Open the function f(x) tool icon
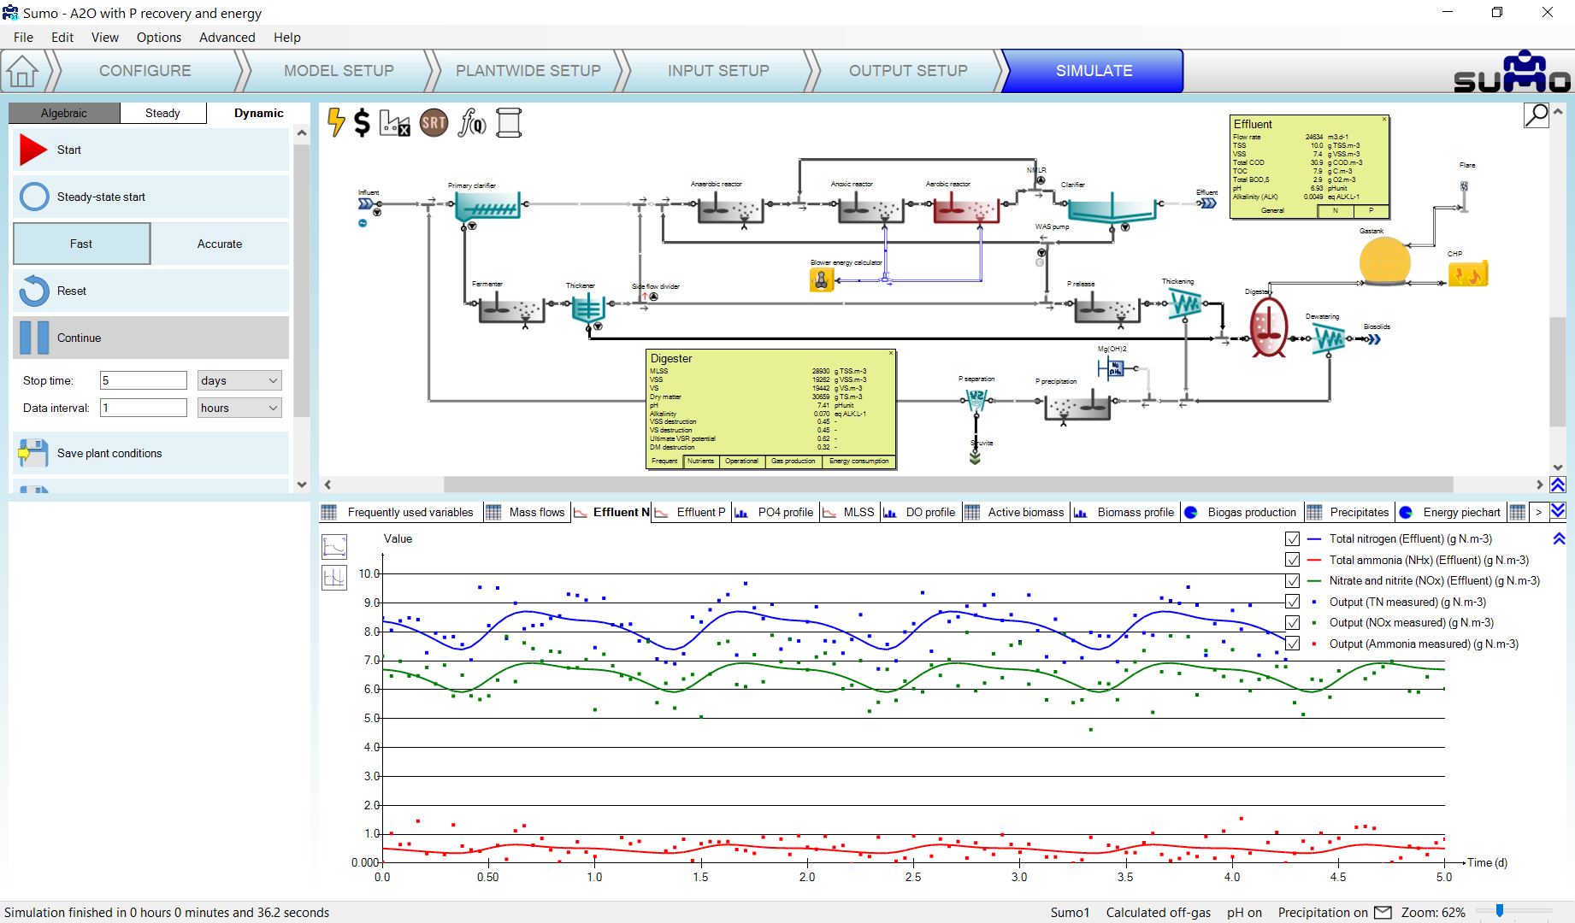Screen dimensions: 1575x923 [x=471, y=123]
